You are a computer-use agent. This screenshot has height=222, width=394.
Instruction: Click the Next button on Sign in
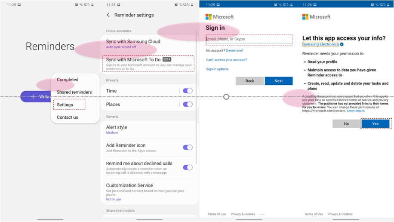tap(278, 81)
